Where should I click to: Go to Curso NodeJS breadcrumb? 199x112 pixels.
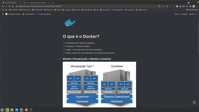click(28, 14)
